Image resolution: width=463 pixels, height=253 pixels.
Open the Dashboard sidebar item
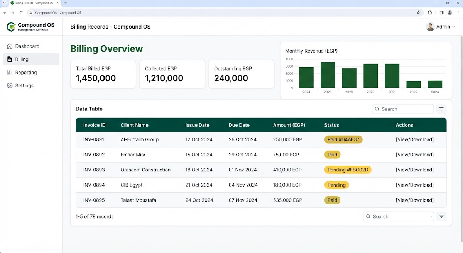31,46
